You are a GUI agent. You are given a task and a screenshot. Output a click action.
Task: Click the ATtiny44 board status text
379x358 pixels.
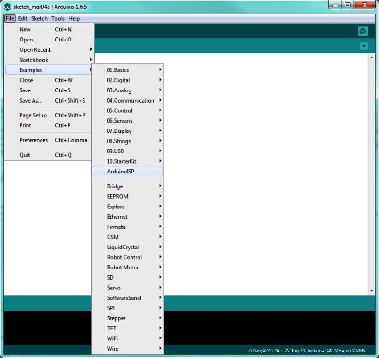tap(307, 351)
